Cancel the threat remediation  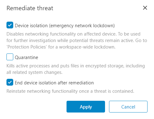point(128,107)
